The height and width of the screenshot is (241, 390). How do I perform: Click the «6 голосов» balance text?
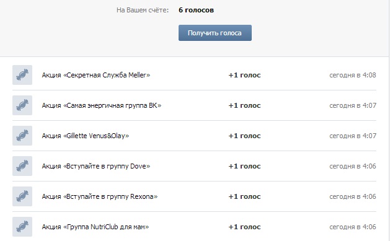point(197,10)
